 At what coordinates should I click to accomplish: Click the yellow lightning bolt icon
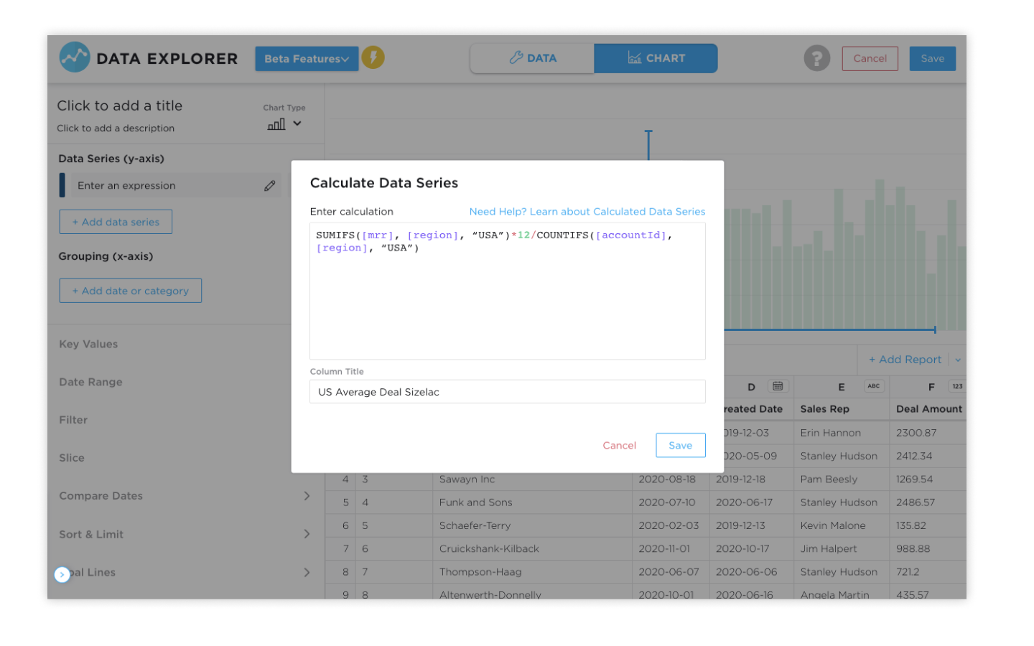(x=373, y=57)
